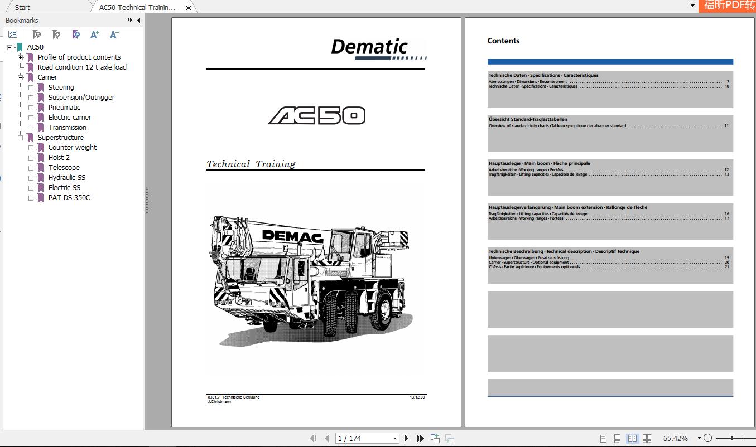Toggle two-page facing view mode
Screen dimensions: 756x447
pyautogui.click(x=633, y=438)
